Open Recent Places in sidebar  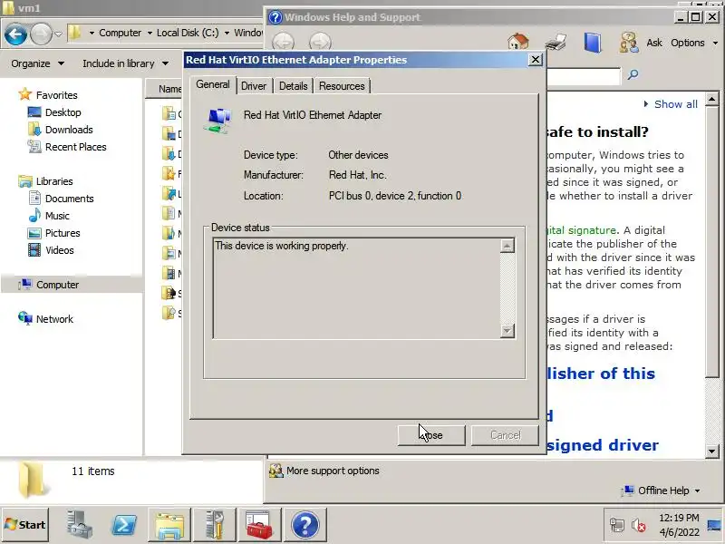pos(76,147)
